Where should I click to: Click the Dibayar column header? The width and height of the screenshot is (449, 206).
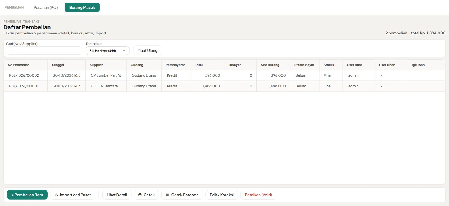pos(240,65)
